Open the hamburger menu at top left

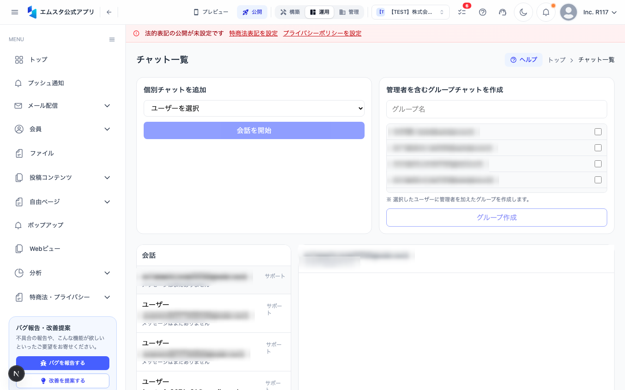[x=15, y=12]
